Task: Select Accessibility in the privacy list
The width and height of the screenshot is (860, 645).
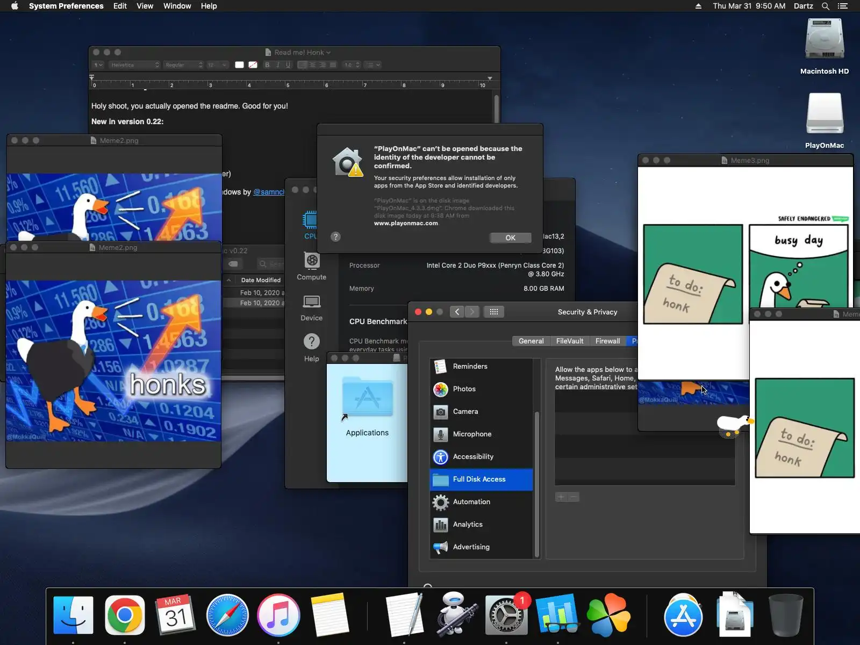Action: (x=482, y=456)
